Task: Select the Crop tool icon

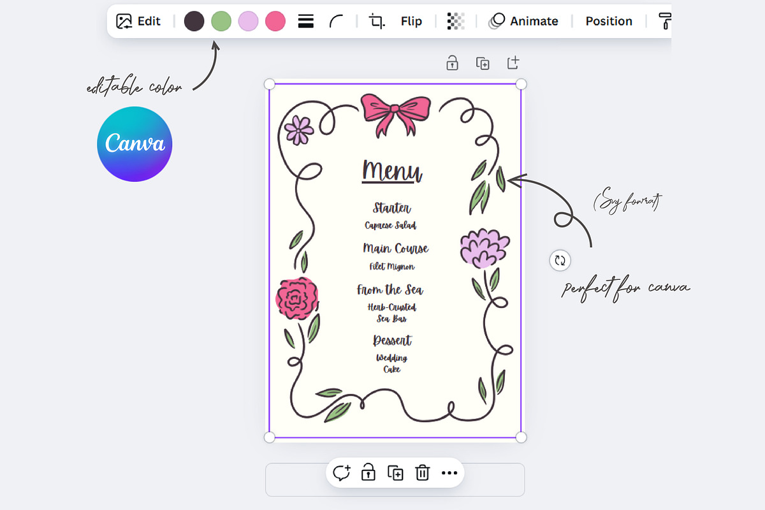Action: tap(377, 21)
